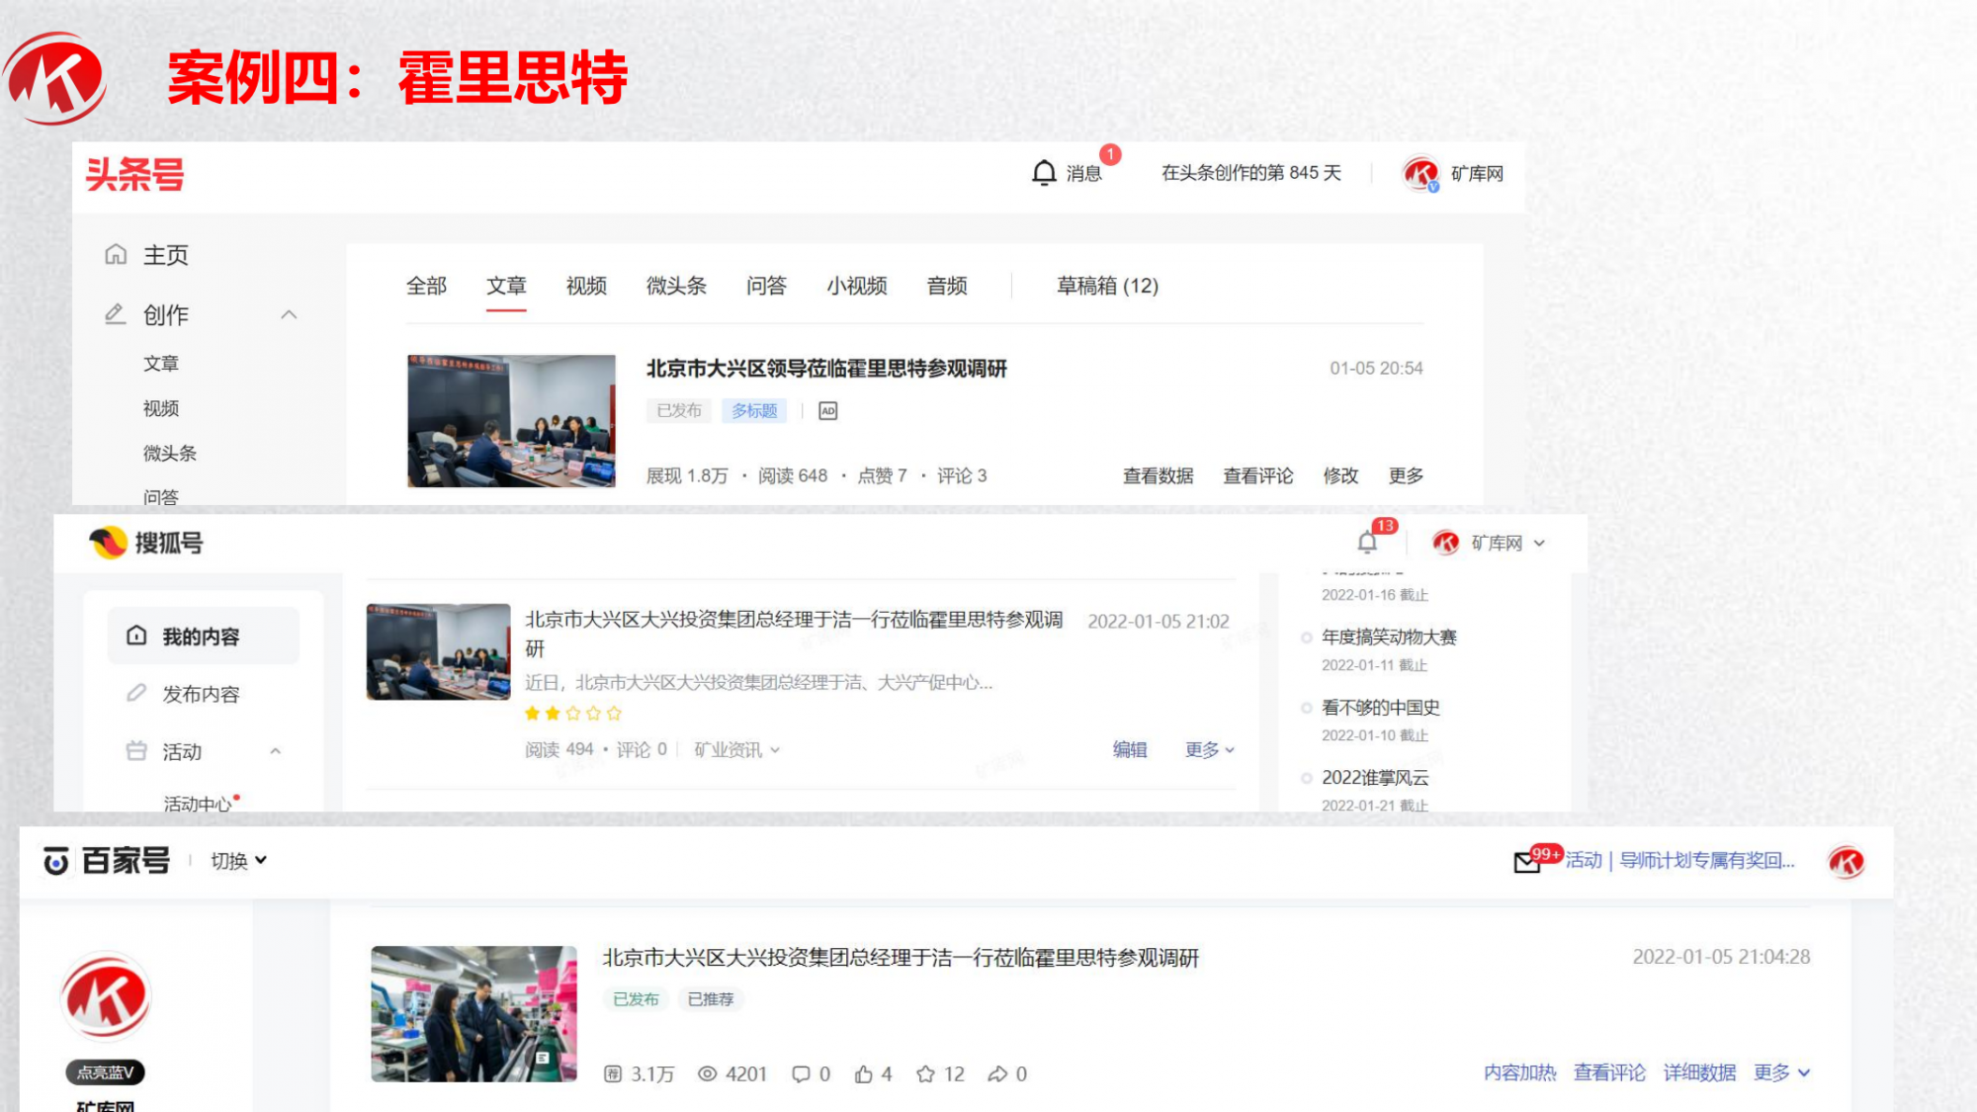Click the calendar icon beside 活动
1977x1112 pixels.
(x=136, y=751)
